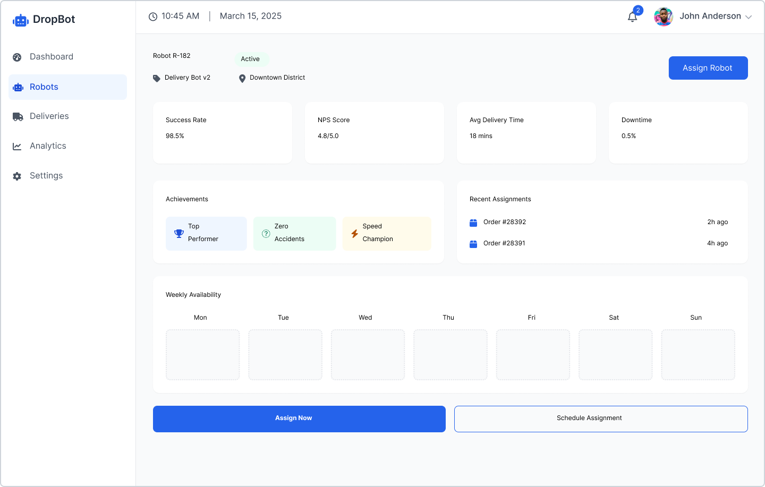Open the Dashboard page in sidebar
Image resolution: width=765 pixels, height=487 pixels.
tap(52, 57)
